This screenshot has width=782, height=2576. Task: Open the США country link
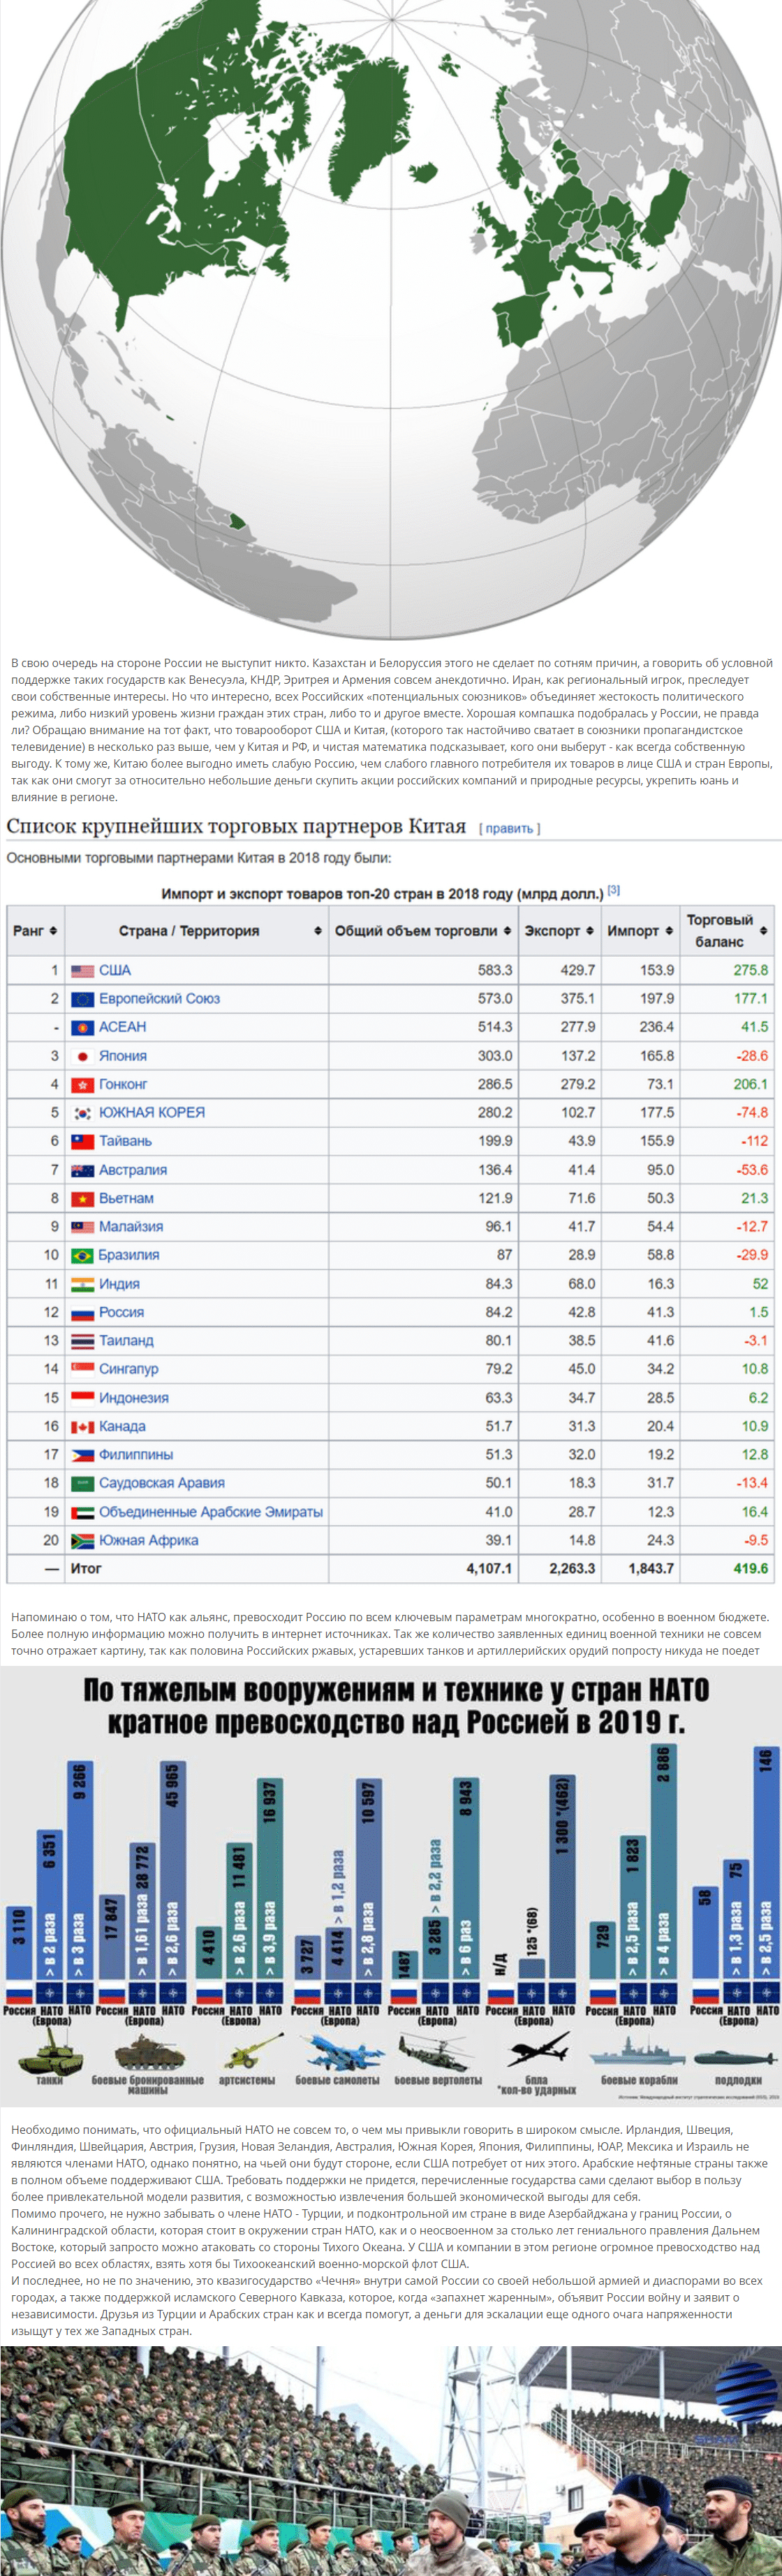pyautogui.click(x=115, y=970)
